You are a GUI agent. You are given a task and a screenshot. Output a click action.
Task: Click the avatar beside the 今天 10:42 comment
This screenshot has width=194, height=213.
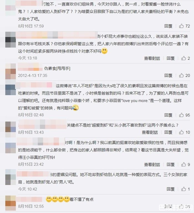click(x=11, y=177)
